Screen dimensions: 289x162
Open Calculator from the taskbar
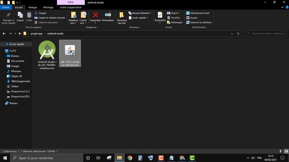140,158
